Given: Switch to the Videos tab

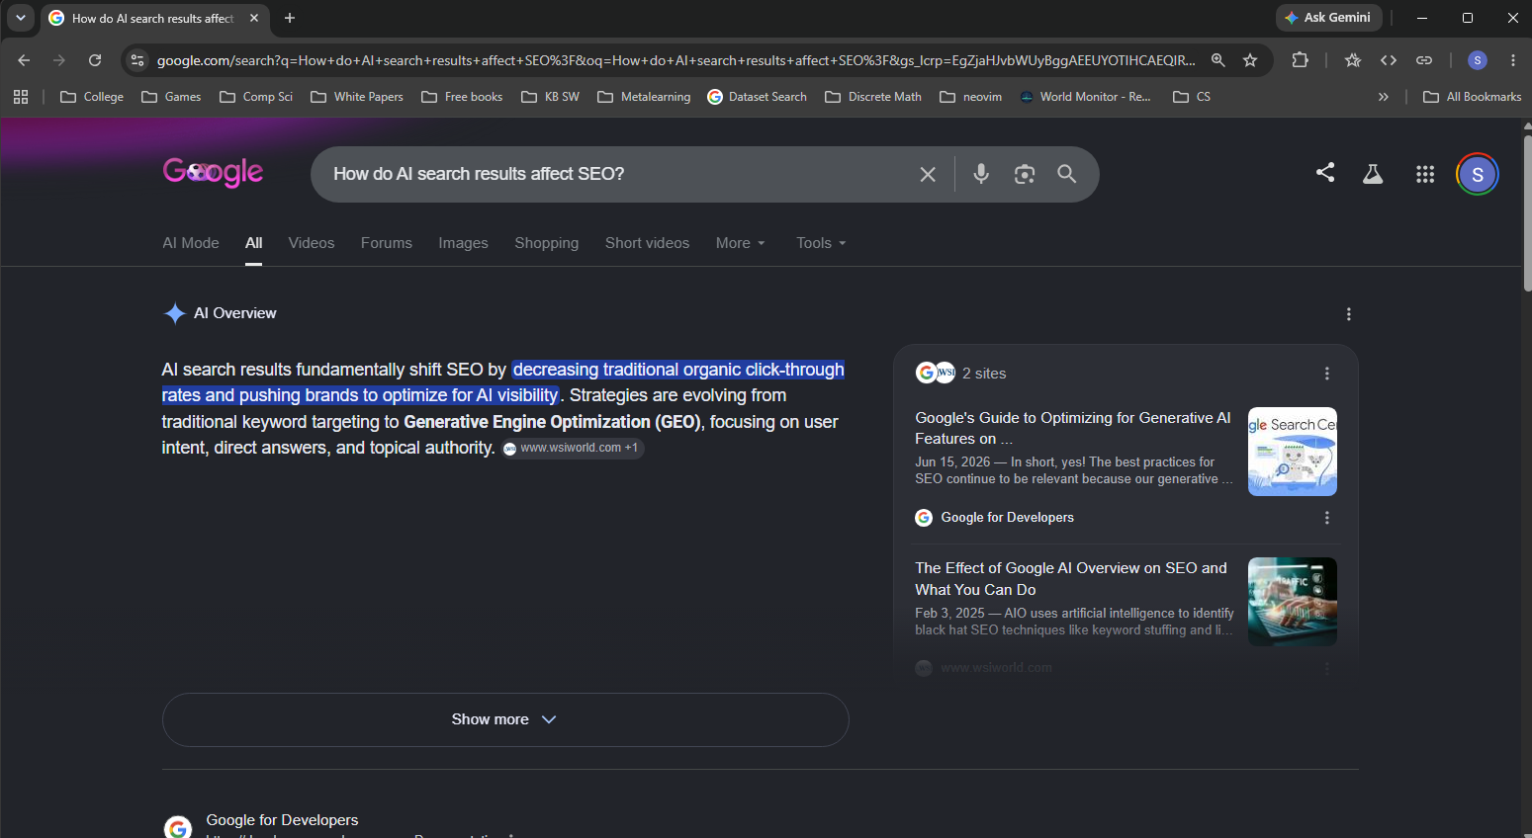Looking at the screenshot, I should (x=312, y=243).
